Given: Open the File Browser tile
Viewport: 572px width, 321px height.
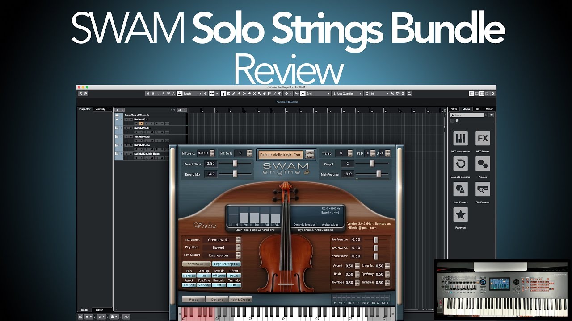Looking at the screenshot, I should point(483,189).
